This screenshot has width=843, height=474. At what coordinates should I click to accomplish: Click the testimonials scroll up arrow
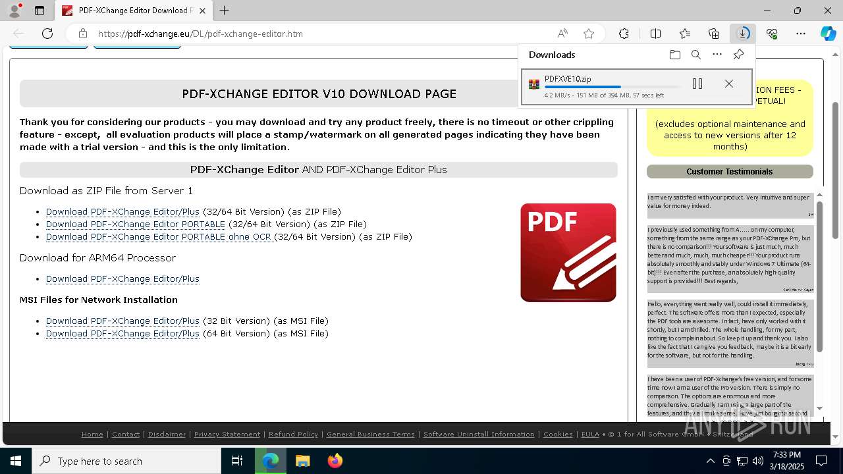(x=819, y=194)
